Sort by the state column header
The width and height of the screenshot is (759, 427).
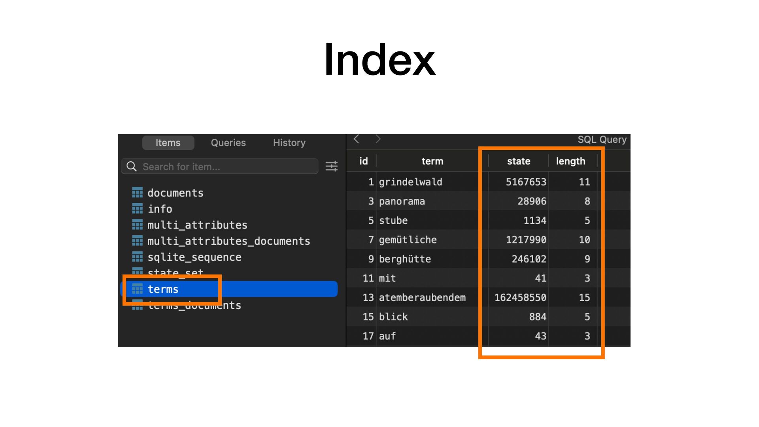click(x=518, y=161)
